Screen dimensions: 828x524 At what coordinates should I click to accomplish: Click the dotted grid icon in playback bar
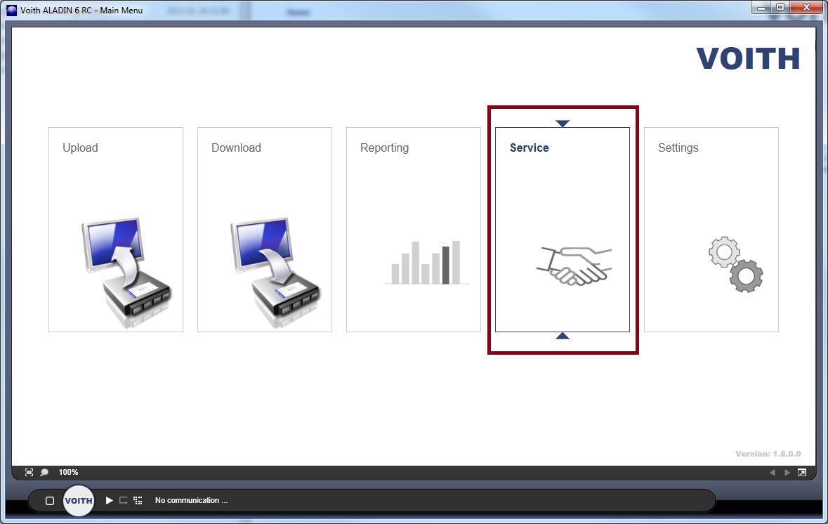click(x=138, y=500)
